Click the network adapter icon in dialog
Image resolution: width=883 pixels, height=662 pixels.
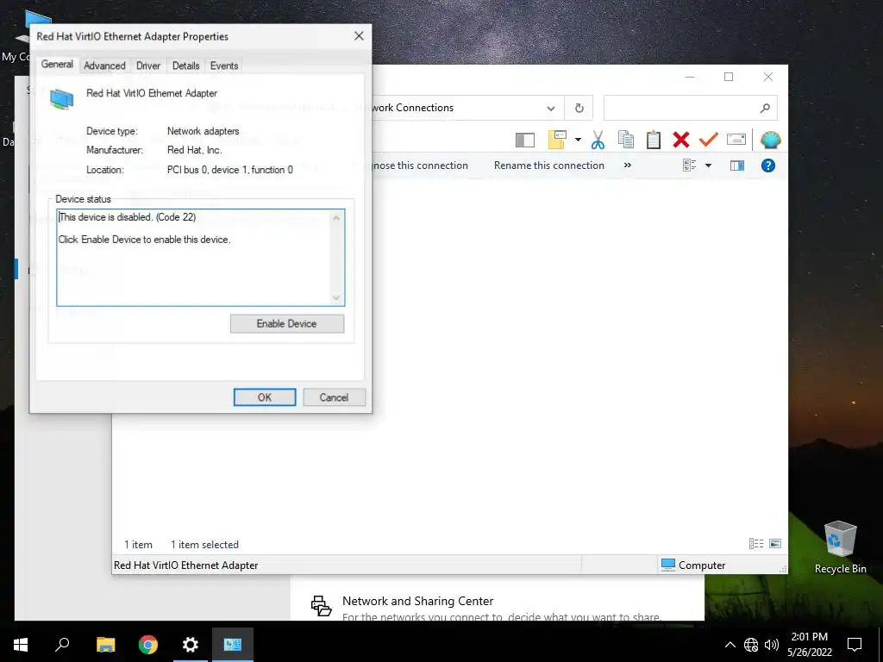pyautogui.click(x=61, y=100)
